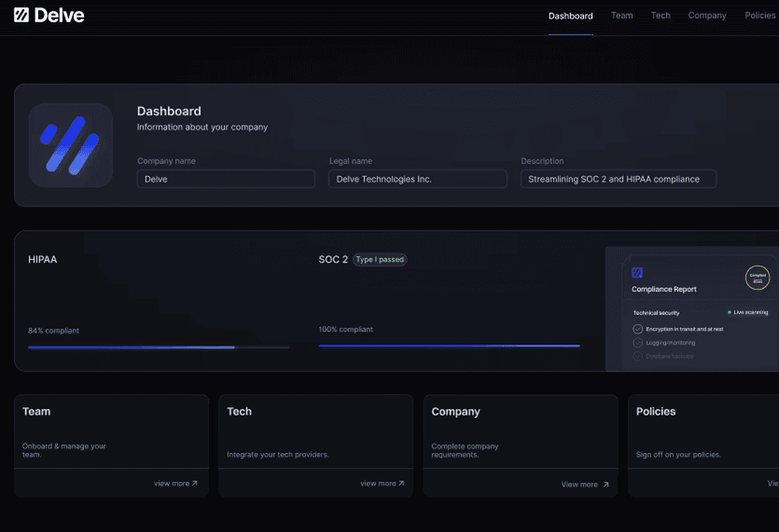The image size is (779, 532).
Task: Click the 84% compliant HIPAA progress bar
Action: tap(156, 346)
